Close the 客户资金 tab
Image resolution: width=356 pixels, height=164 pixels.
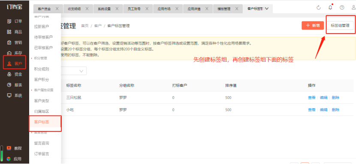[57, 9]
